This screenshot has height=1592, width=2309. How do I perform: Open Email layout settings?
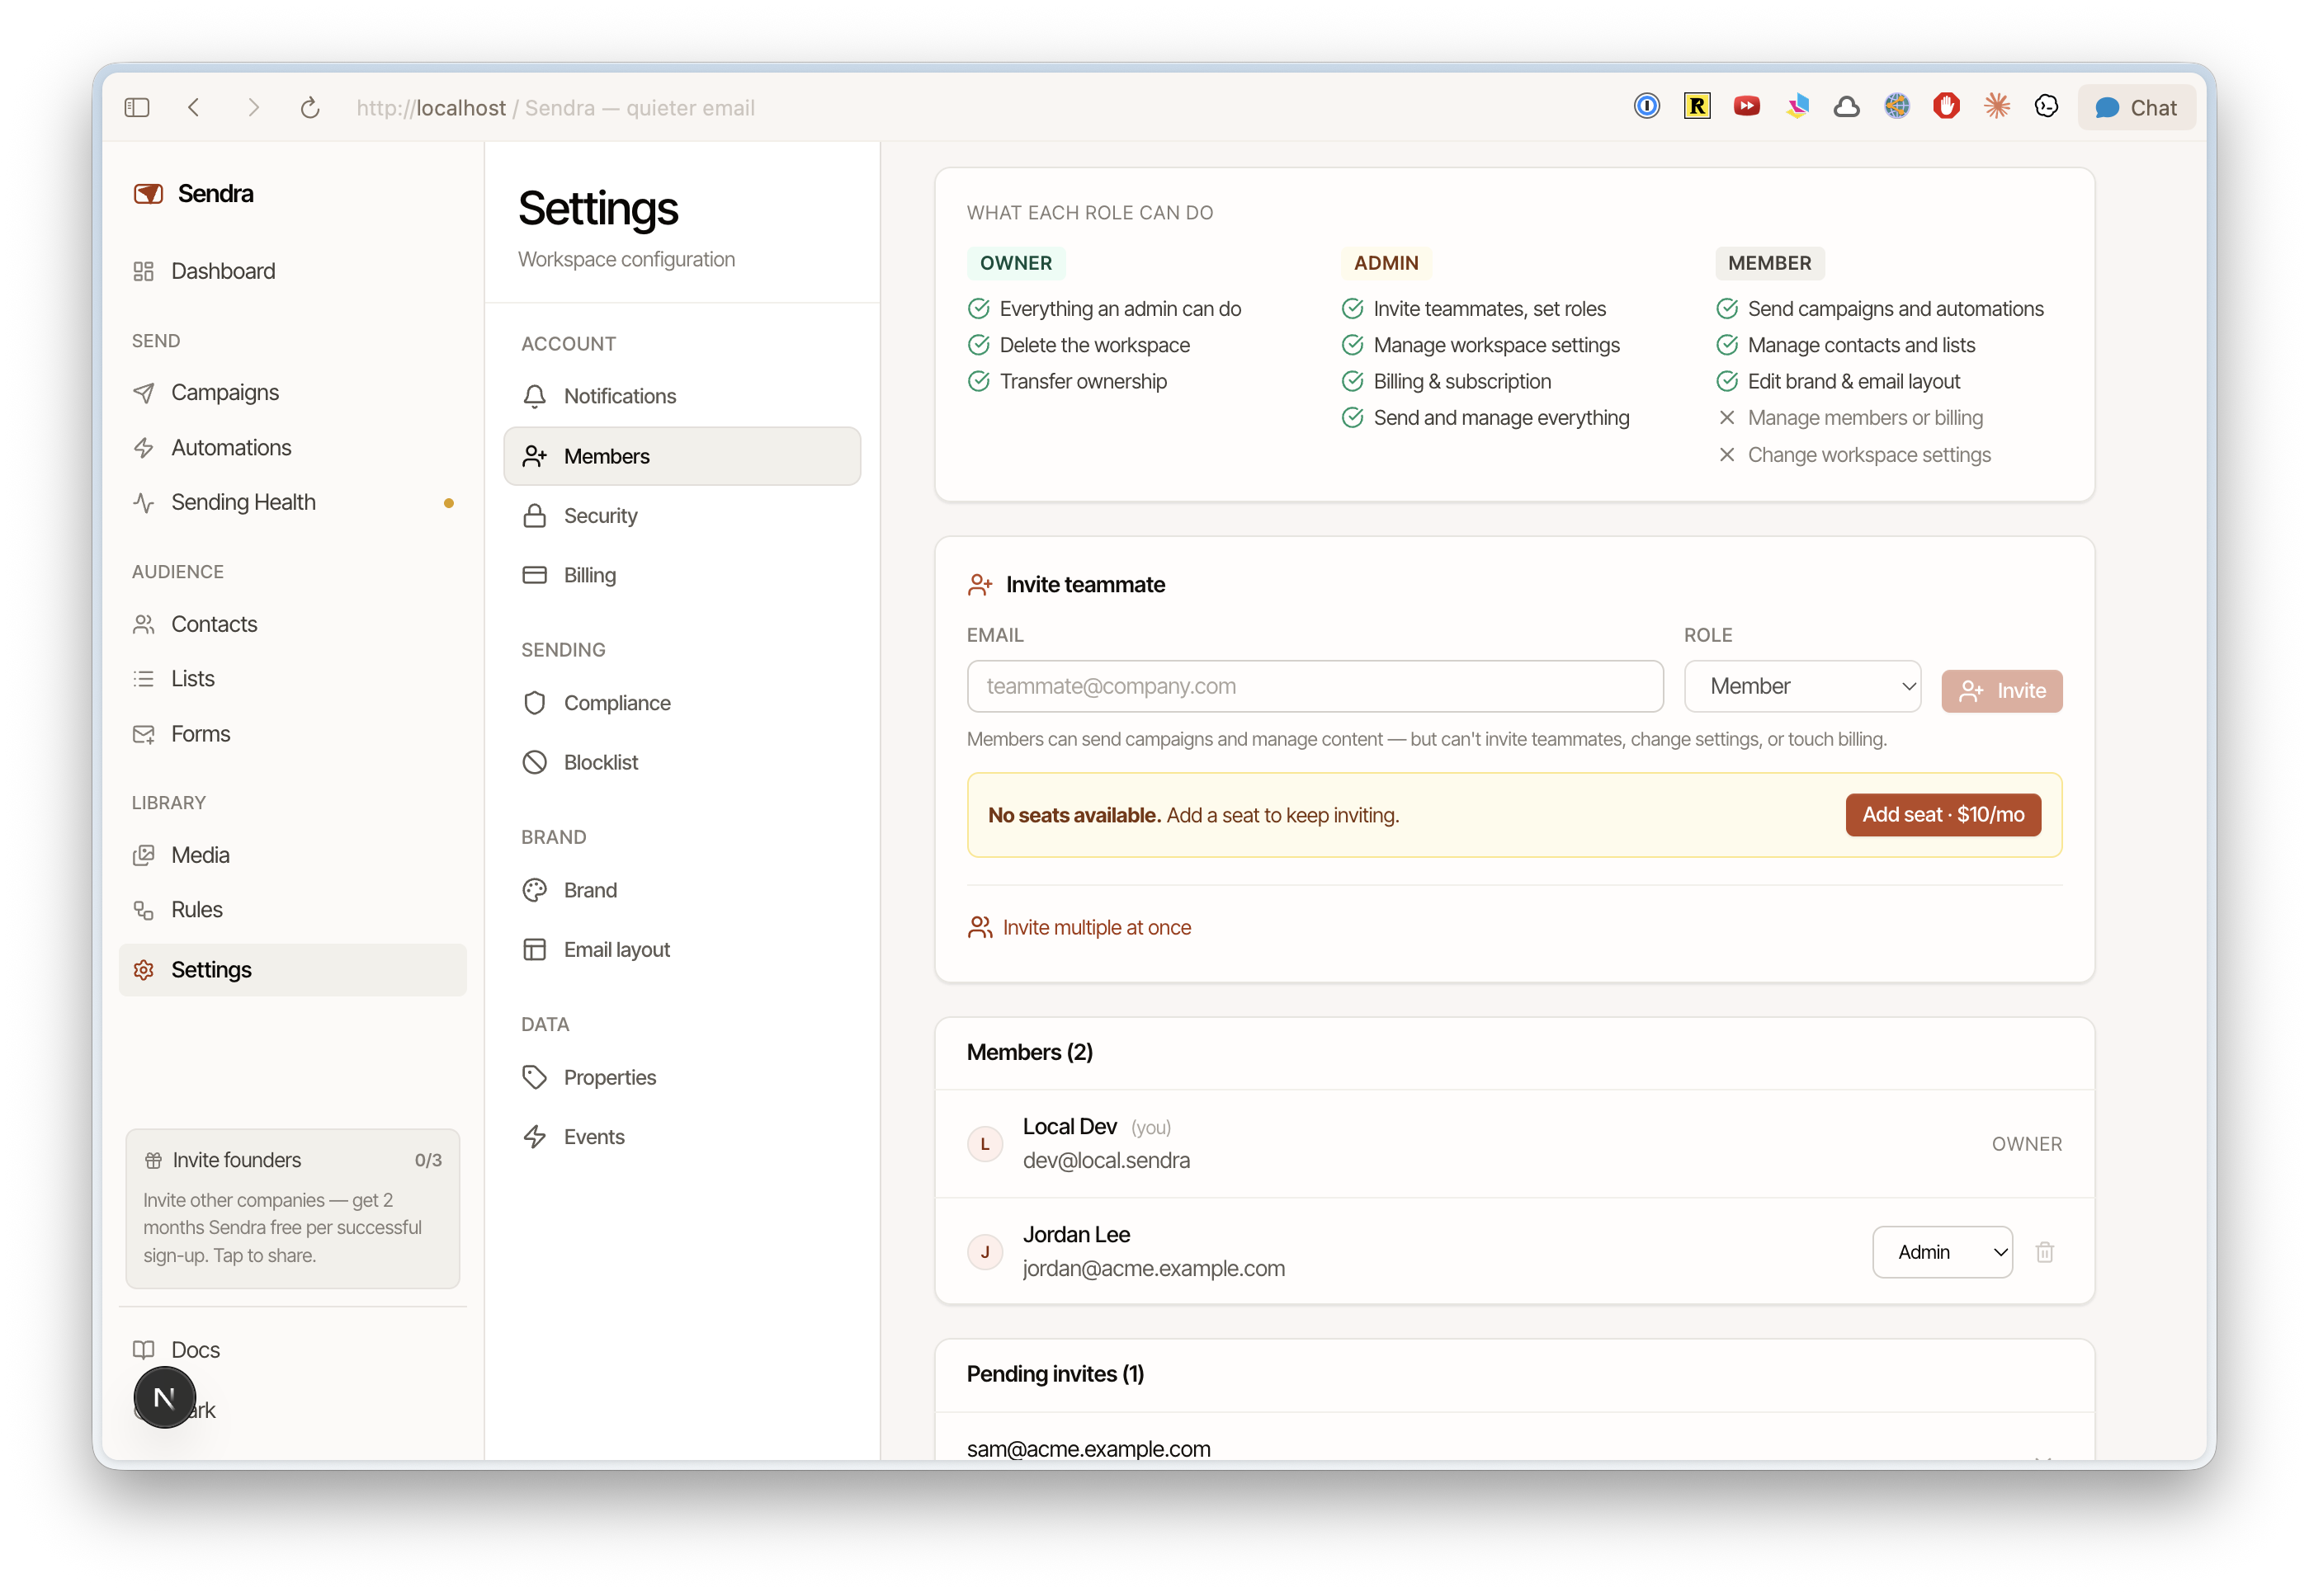(682, 949)
